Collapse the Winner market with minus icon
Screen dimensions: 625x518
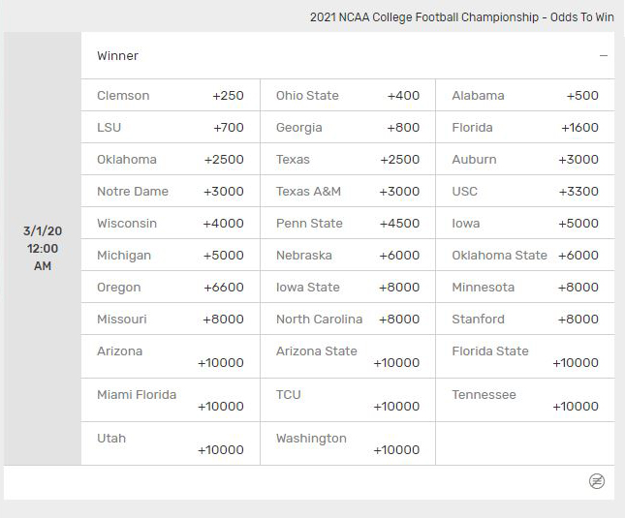(604, 56)
